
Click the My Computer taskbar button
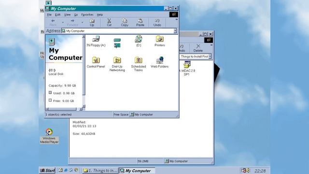coord(137,171)
